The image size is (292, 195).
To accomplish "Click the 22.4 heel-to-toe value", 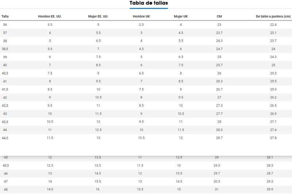I will pos(273,24).
